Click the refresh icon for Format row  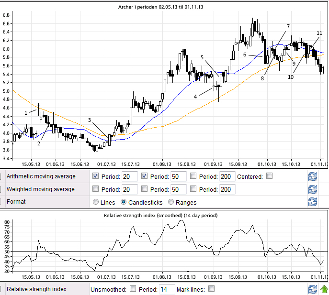click(313, 202)
